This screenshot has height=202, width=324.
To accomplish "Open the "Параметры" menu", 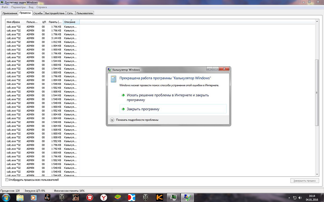I will coord(18,7).
